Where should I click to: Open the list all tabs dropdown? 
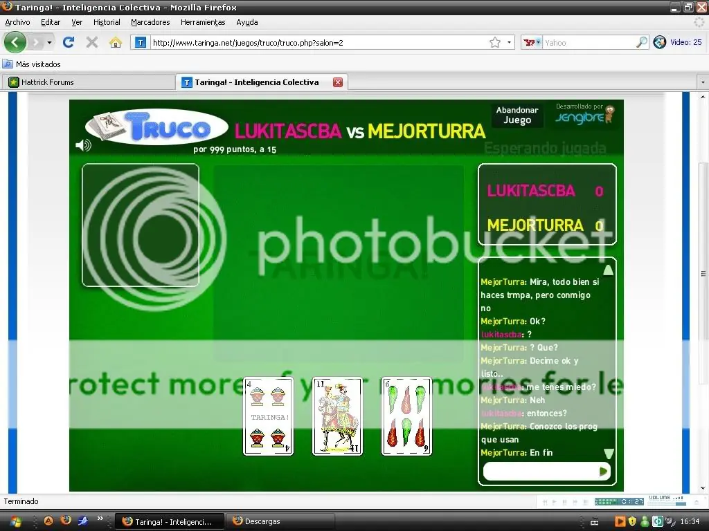point(703,82)
